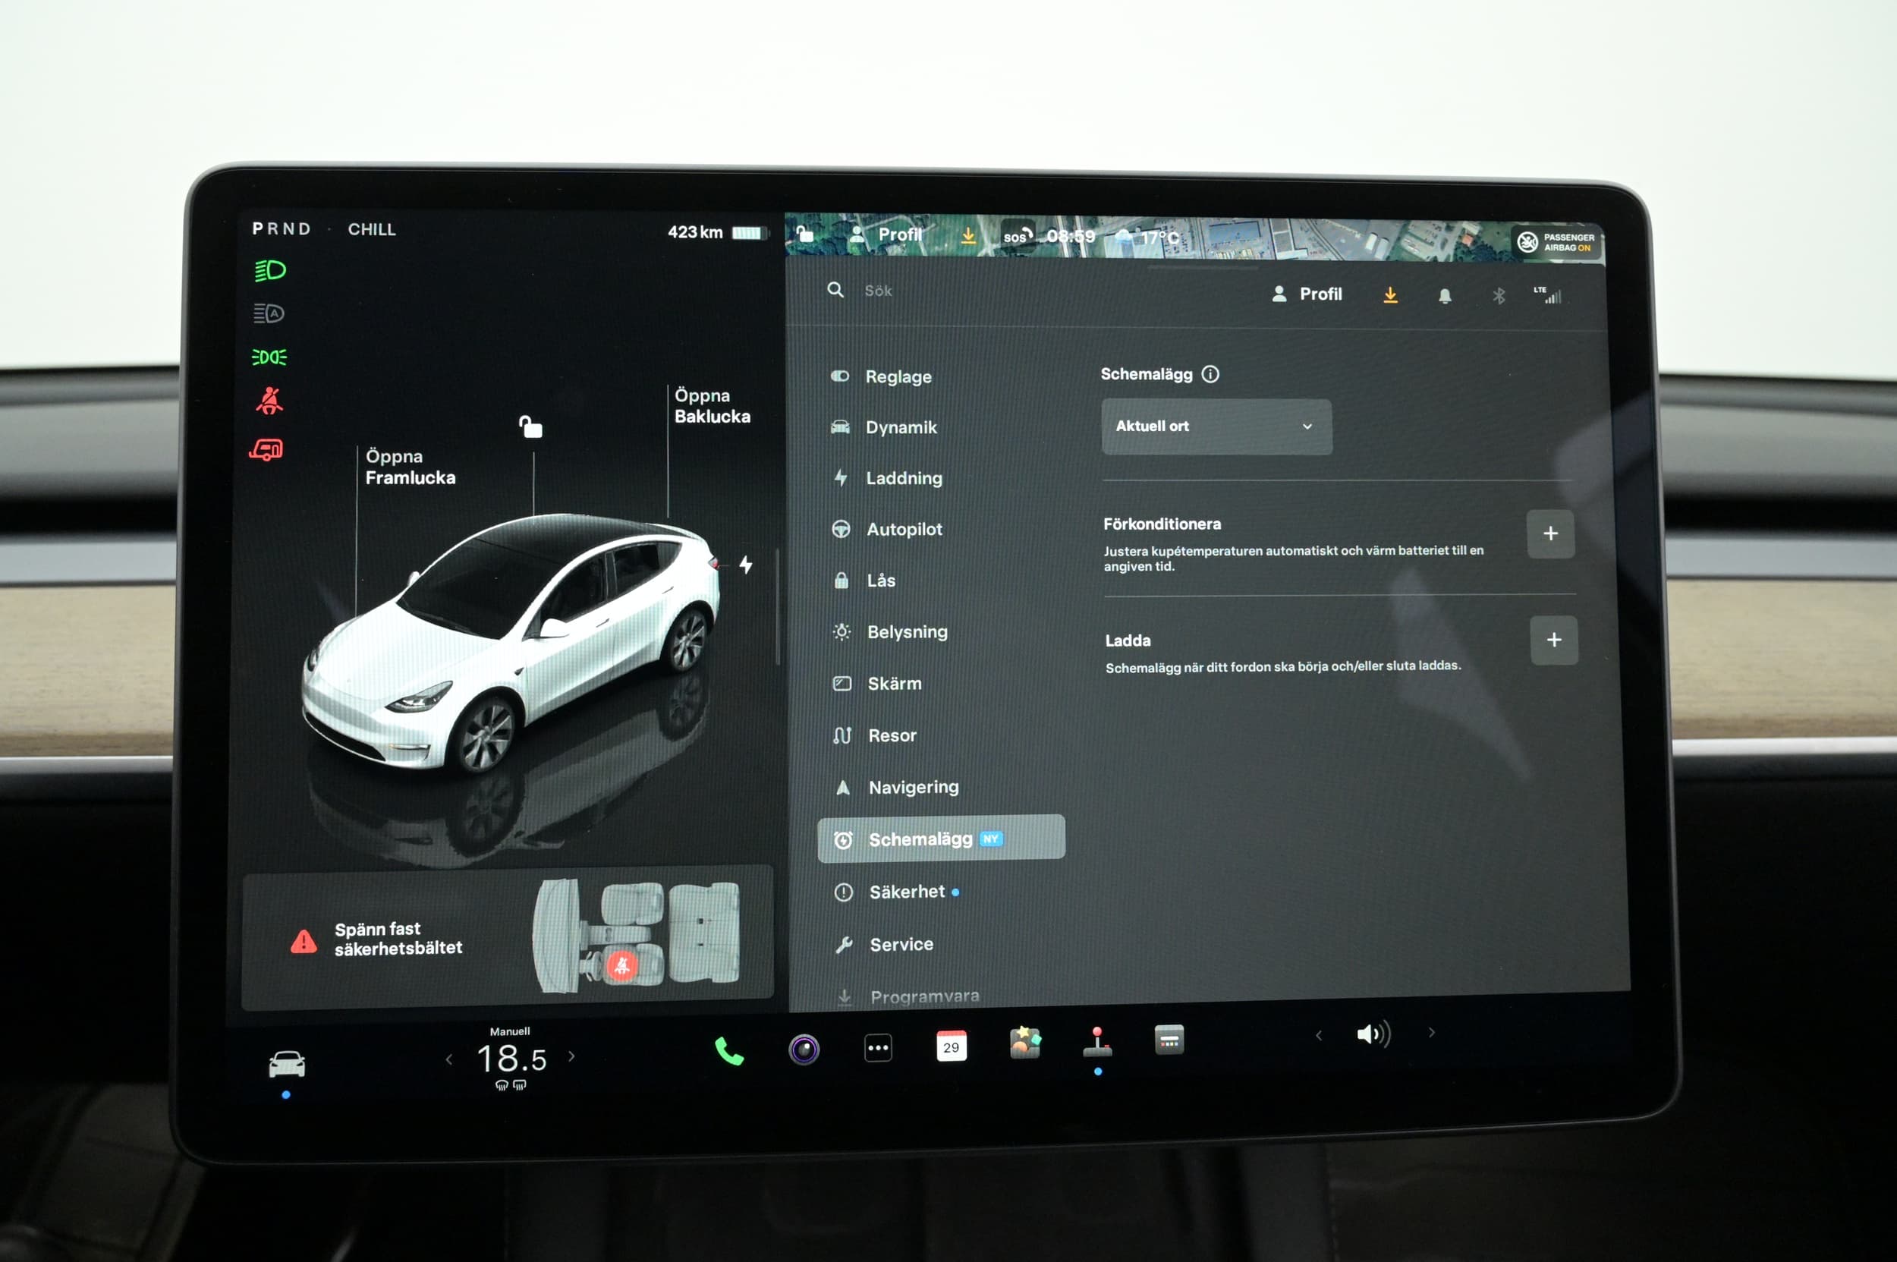Toggle the headlight indicator icon
Viewport: 1897px width, 1262px height.
point(269,270)
